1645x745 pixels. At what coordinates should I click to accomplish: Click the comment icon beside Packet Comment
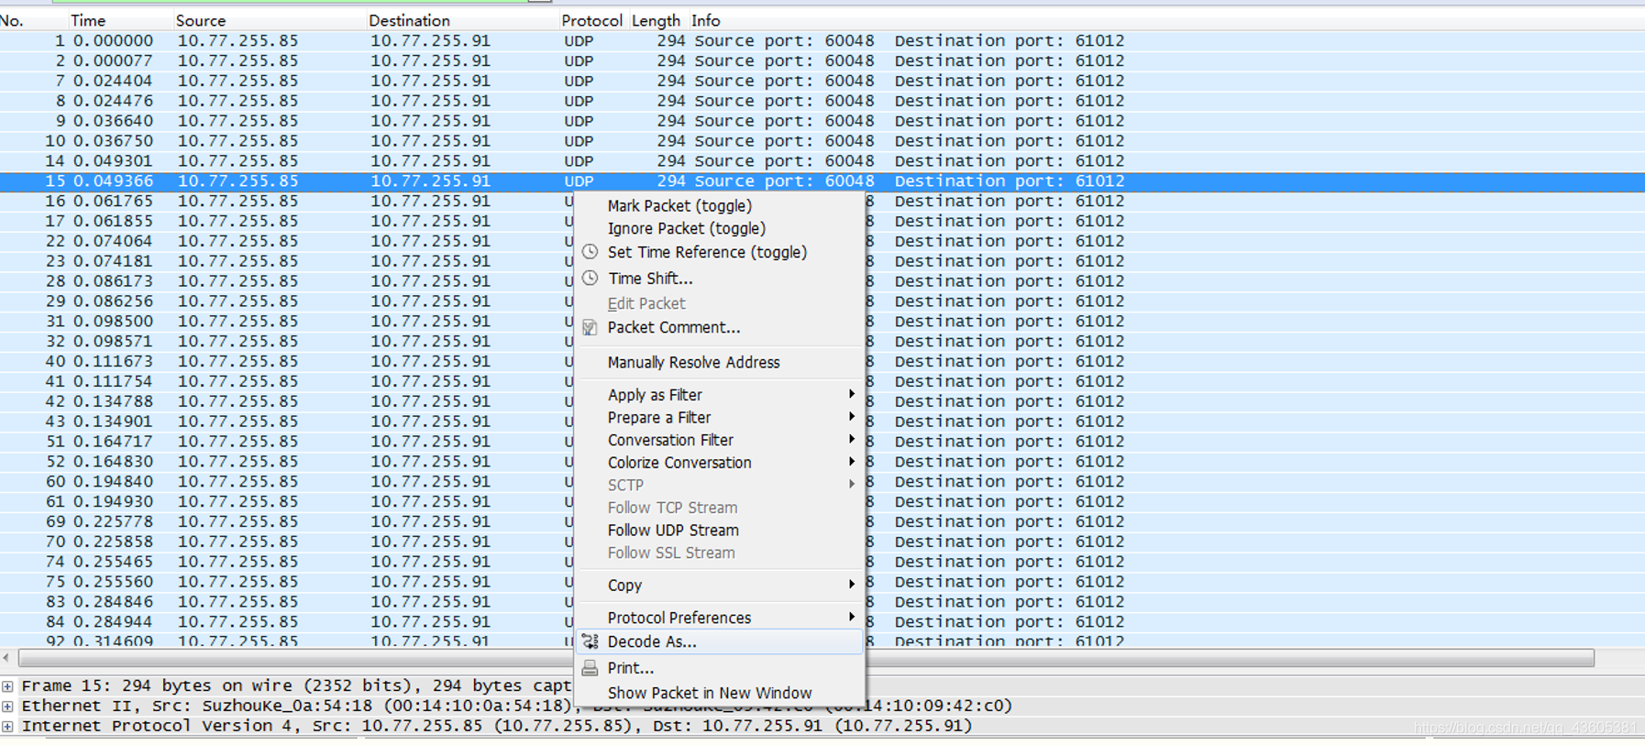(590, 327)
